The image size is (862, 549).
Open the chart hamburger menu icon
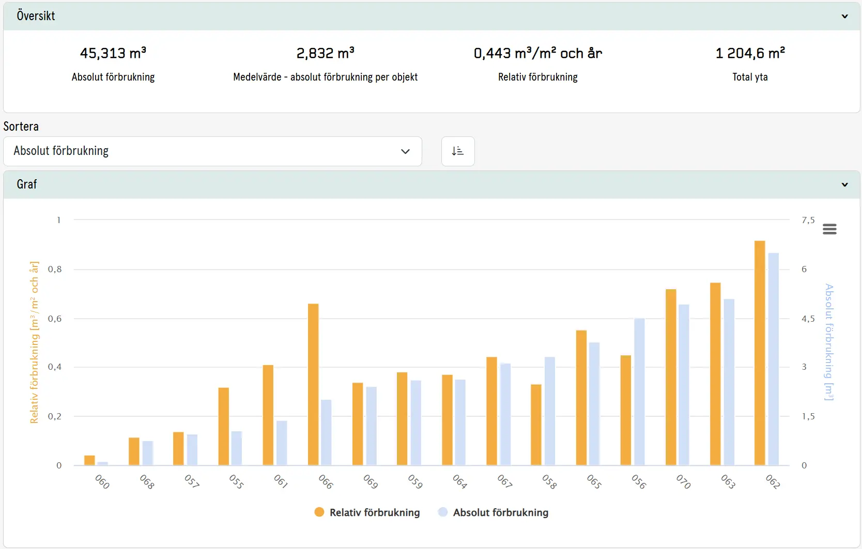pos(829,229)
